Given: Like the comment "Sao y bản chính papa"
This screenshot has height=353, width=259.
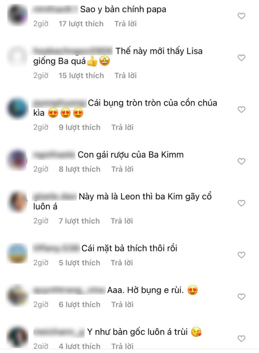Looking at the screenshot, I should tap(241, 16).
